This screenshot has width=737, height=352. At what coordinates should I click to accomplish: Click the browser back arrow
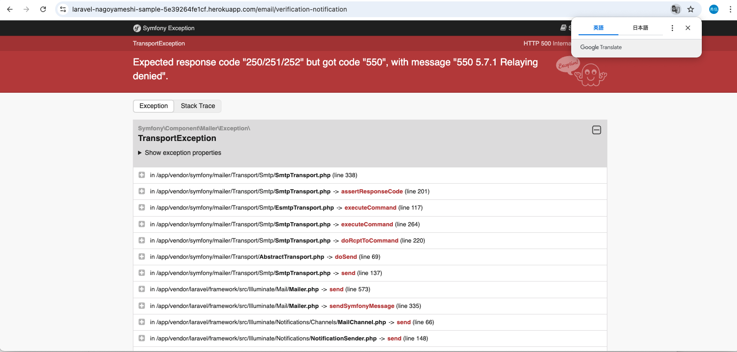tap(10, 9)
